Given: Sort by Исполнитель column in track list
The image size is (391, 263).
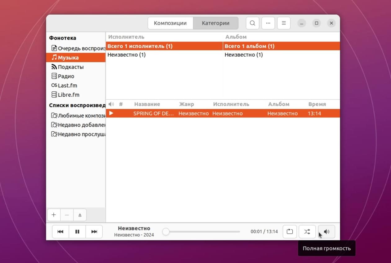Looking at the screenshot, I should point(231,104).
